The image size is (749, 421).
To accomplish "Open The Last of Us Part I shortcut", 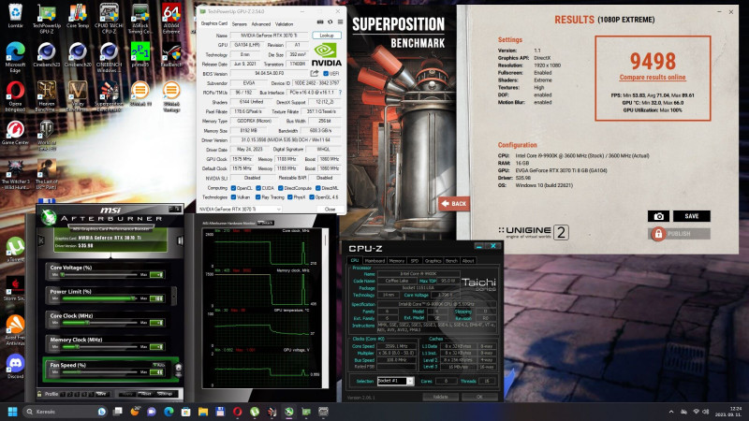I will pos(46,175).
